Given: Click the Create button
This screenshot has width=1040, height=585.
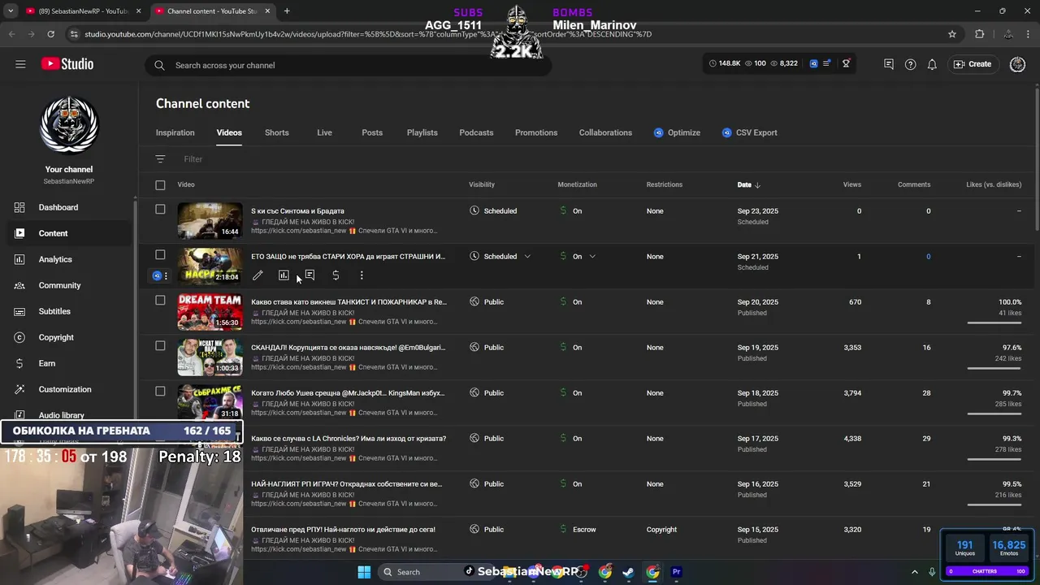Looking at the screenshot, I should pos(973,64).
